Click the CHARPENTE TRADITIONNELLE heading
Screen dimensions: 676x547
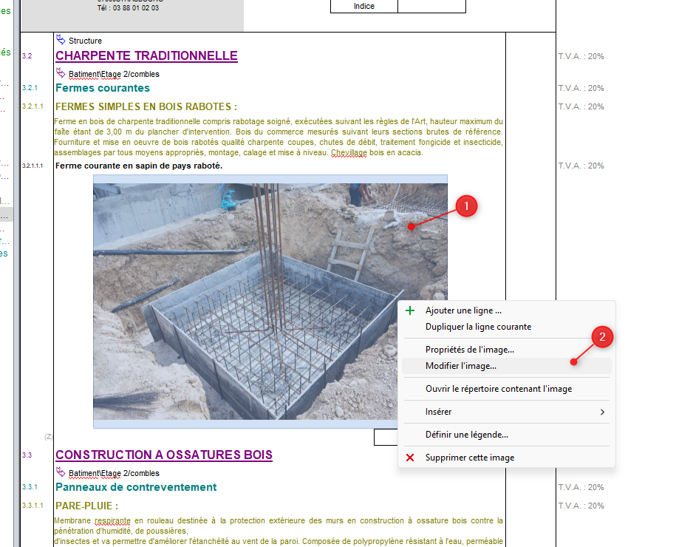tap(146, 56)
